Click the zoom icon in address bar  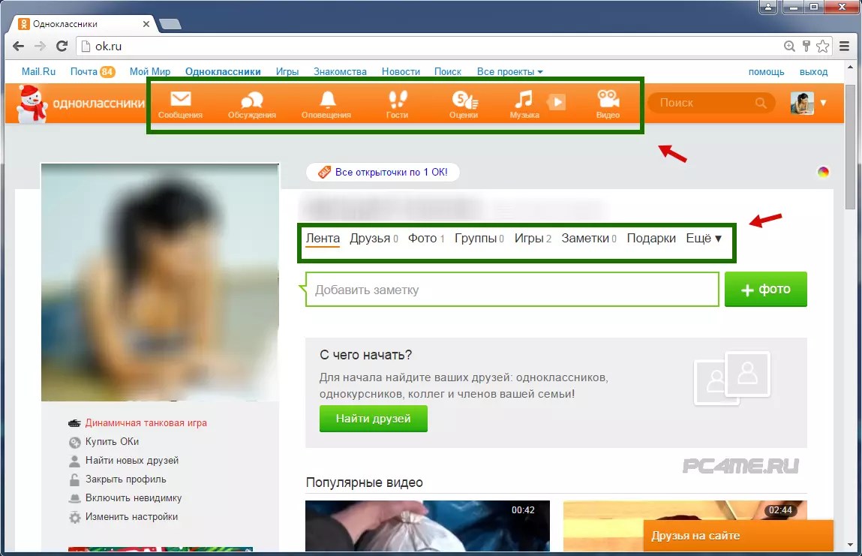[789, 47]
